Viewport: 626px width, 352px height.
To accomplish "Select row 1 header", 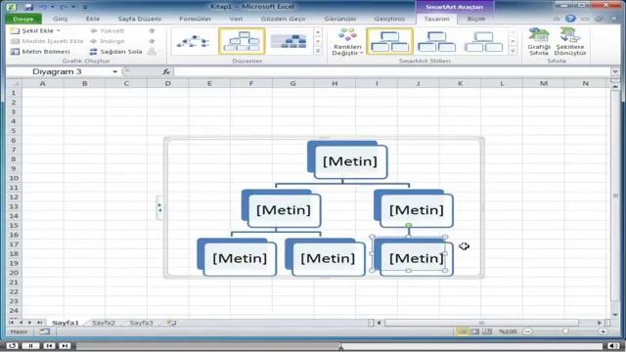I will point(14,93).
